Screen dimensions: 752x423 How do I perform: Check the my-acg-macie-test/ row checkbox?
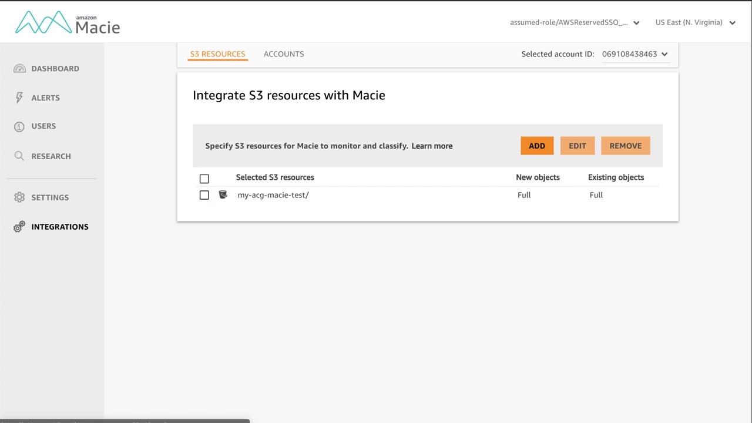(x=204, y=195)
